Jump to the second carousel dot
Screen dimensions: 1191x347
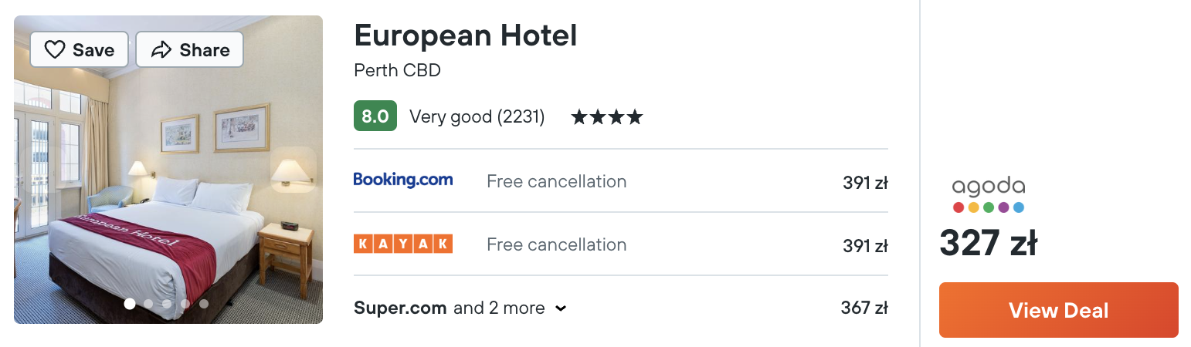click(148, 304)
